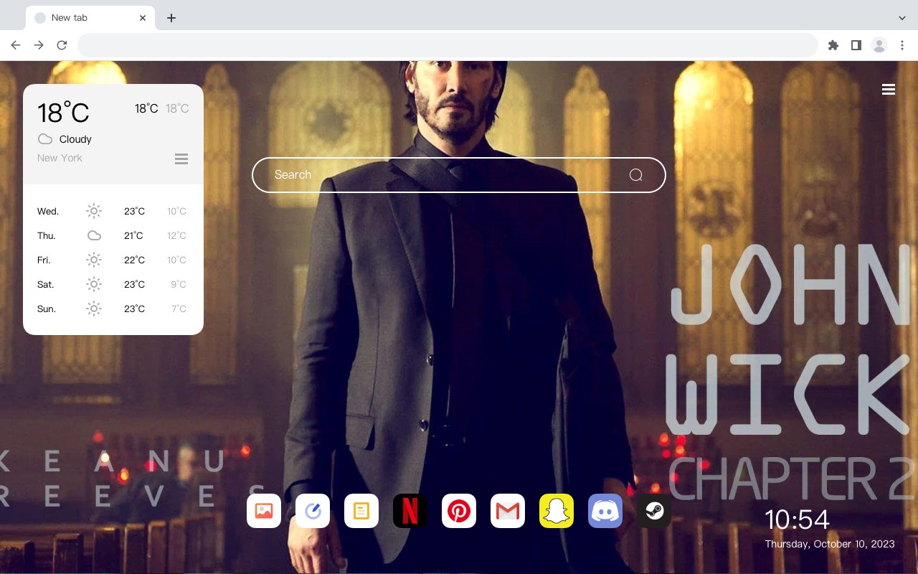Open a new browser tab with plus

[x=171, y=18]
